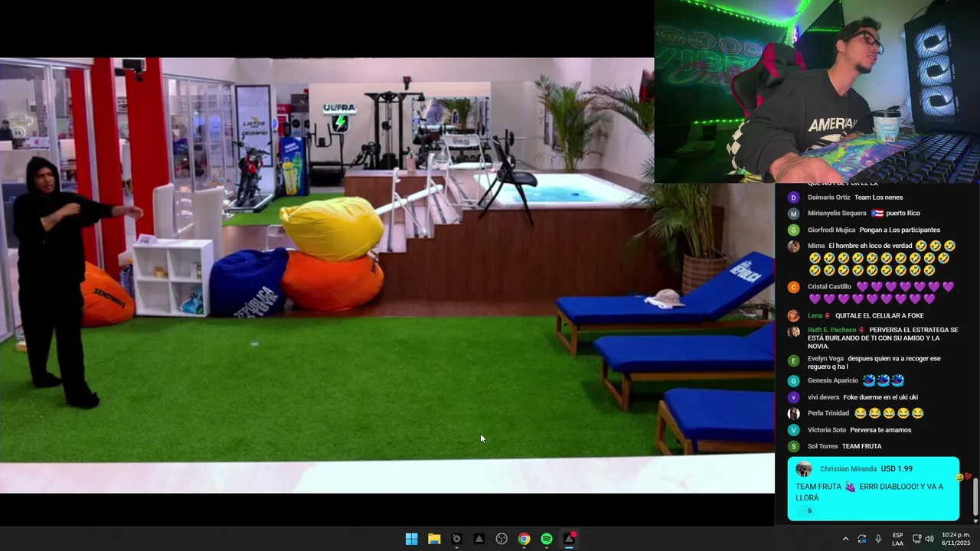The height and width of the screenshot is (551, 980).
Task: Click the chat panel vertical scrollbar
Action: (x=975, y=496)
